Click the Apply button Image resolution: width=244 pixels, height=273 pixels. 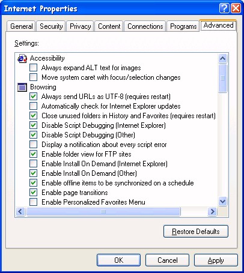tap(216, 260)
